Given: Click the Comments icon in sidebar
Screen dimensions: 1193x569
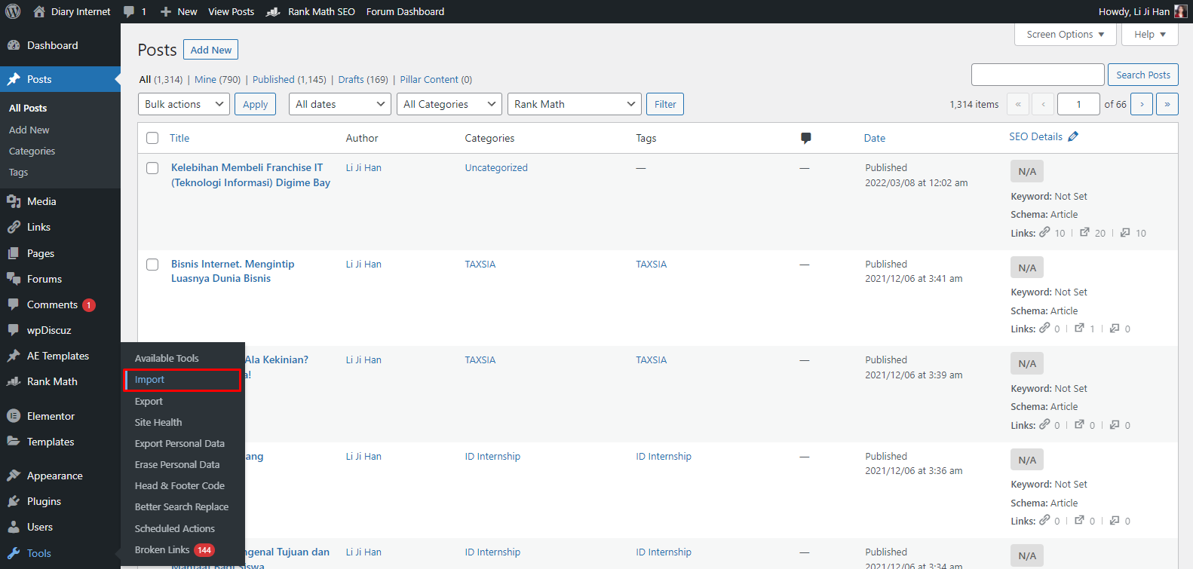Looking at the screenshot, I should (14, 304).
